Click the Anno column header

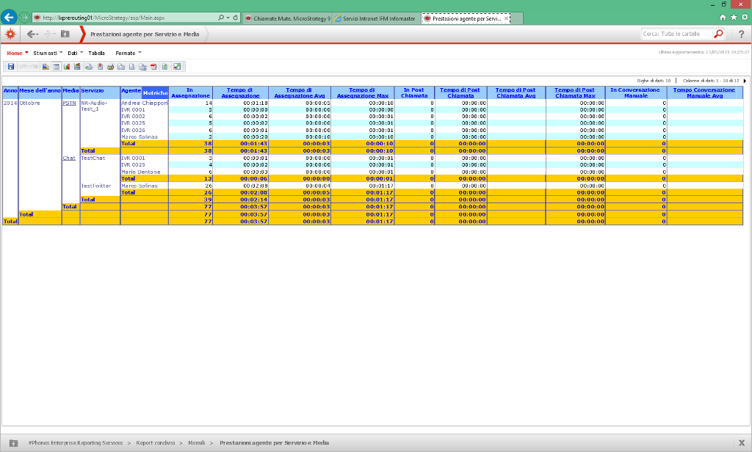(x=10, y=93)
